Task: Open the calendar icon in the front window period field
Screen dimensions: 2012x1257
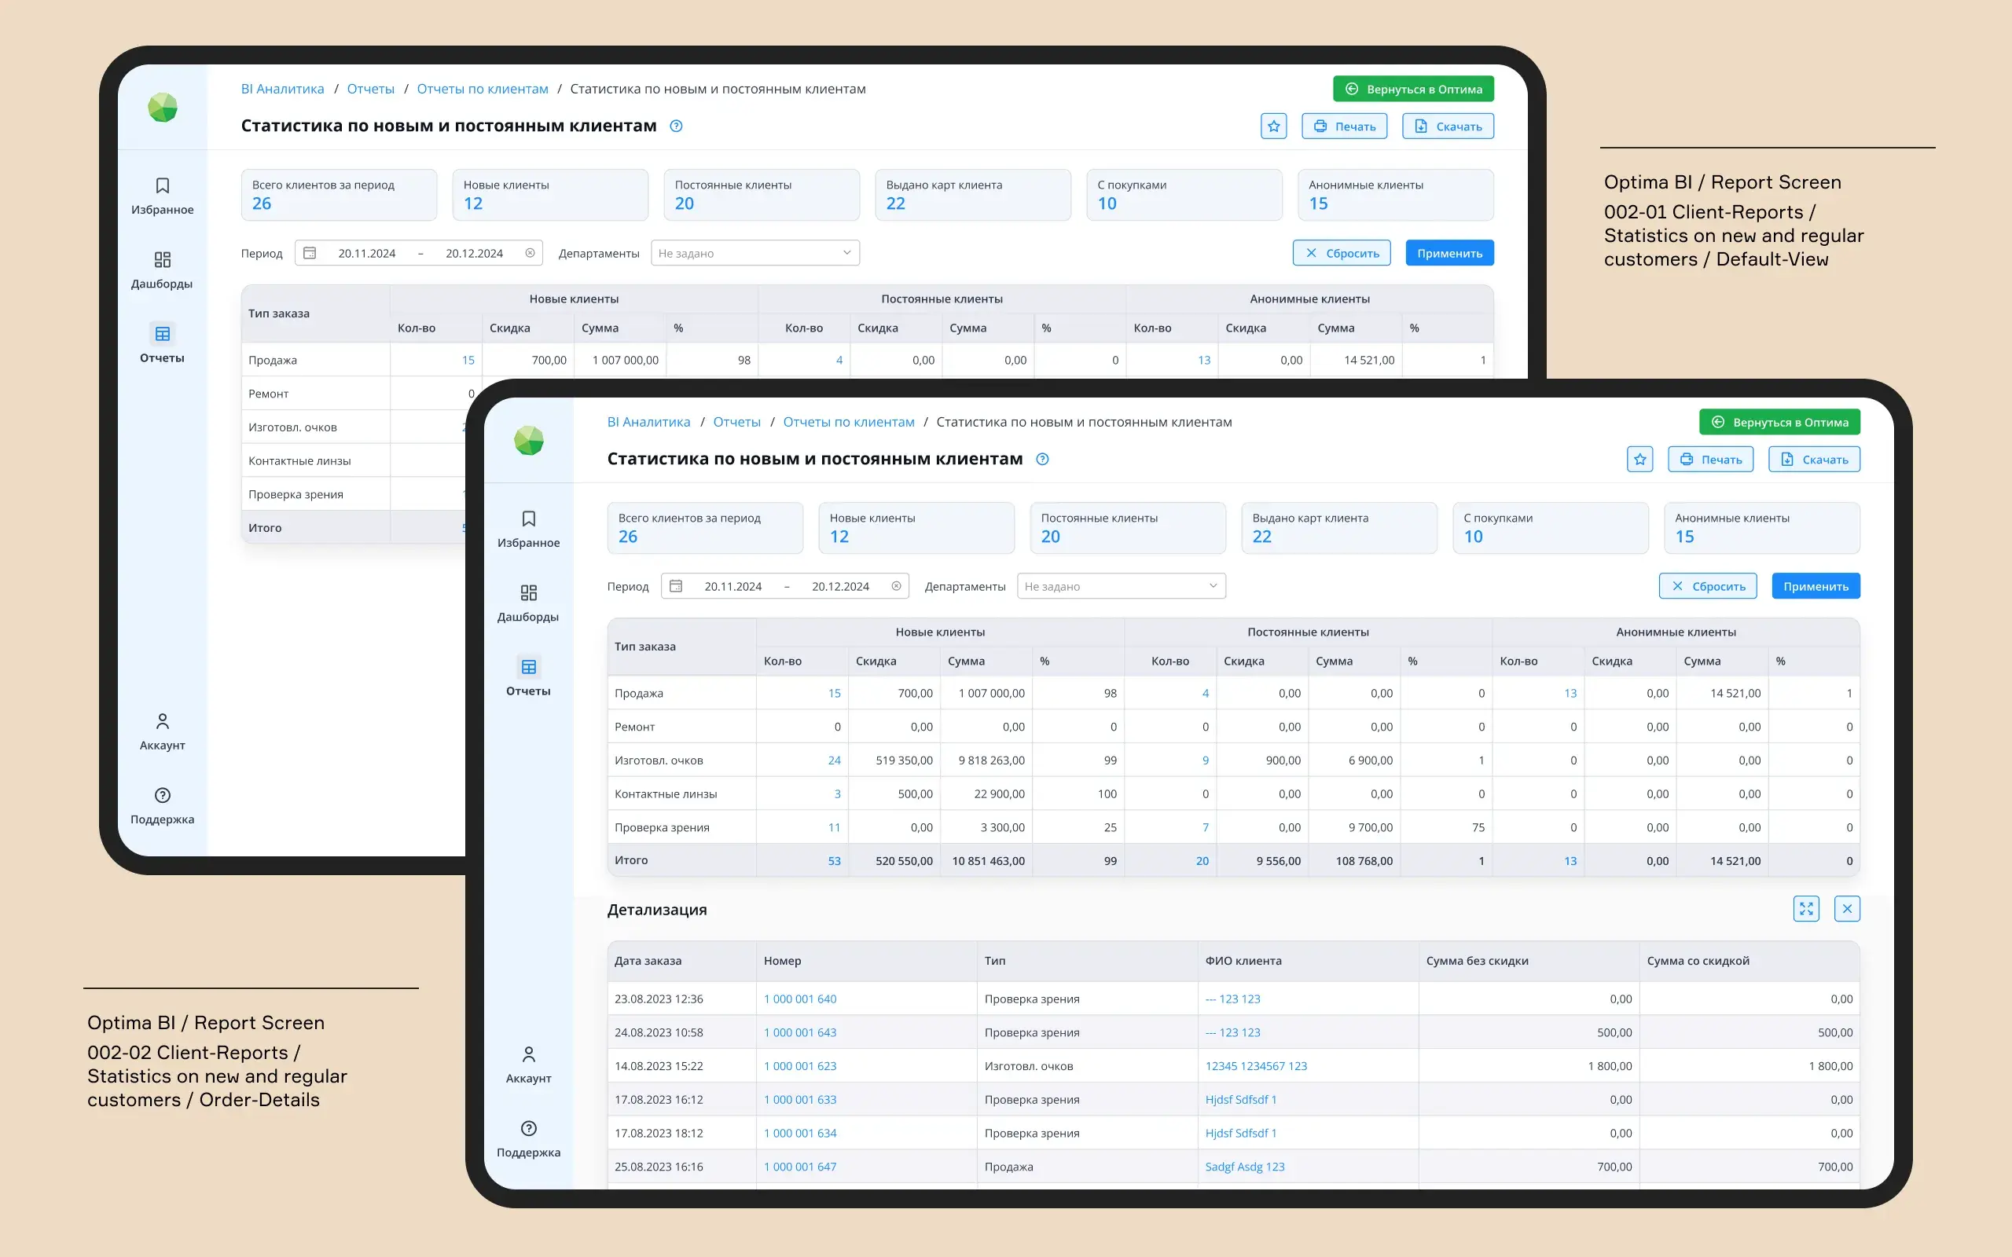Action: [x=676, y=586]
